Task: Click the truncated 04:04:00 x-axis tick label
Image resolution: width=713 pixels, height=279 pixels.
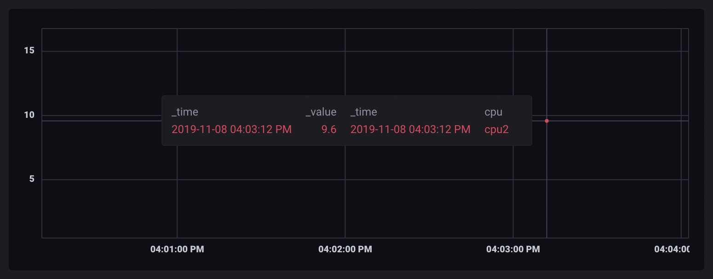Action: (672, 250)
